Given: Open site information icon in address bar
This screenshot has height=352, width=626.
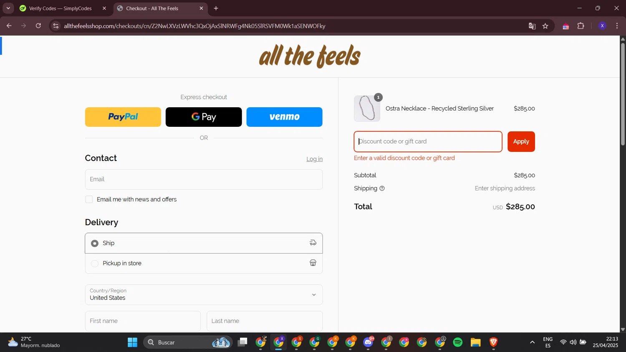Looking at the screenshot, I should pos(56,26).
